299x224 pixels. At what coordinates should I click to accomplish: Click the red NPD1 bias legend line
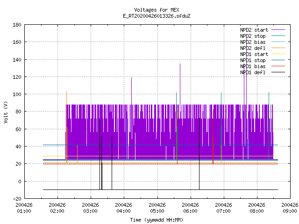click(x=278, y=66)
